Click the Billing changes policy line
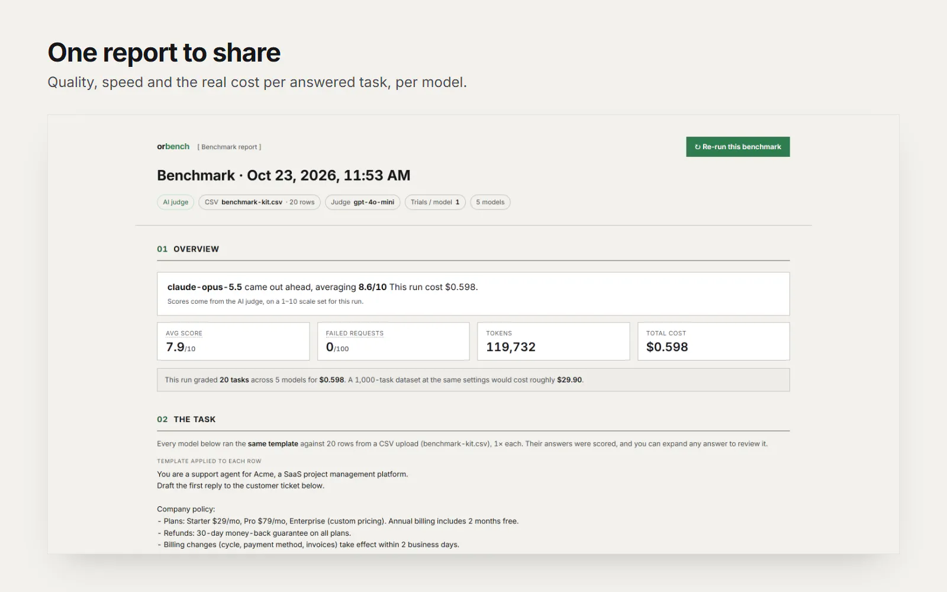 coord(308,545)
